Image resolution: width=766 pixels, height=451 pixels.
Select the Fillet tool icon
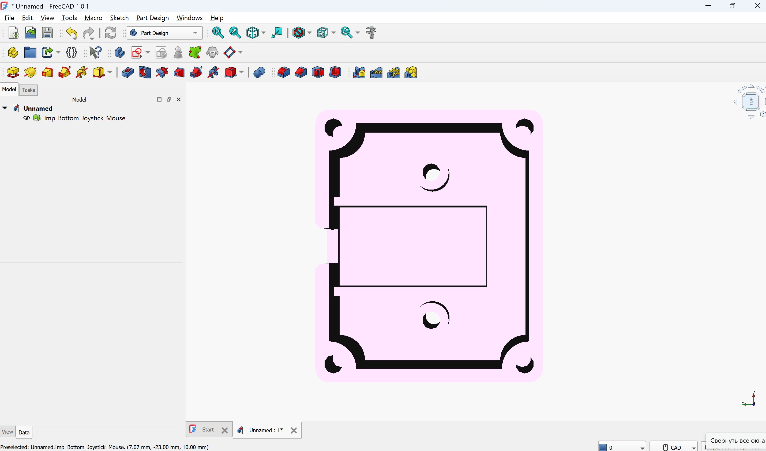coord(283,73)
